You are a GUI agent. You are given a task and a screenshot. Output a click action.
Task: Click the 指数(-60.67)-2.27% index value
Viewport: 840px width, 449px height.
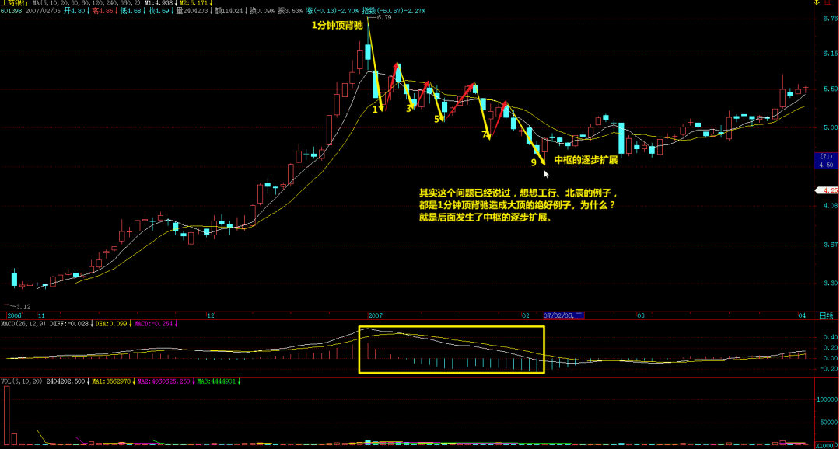(394, 10)
